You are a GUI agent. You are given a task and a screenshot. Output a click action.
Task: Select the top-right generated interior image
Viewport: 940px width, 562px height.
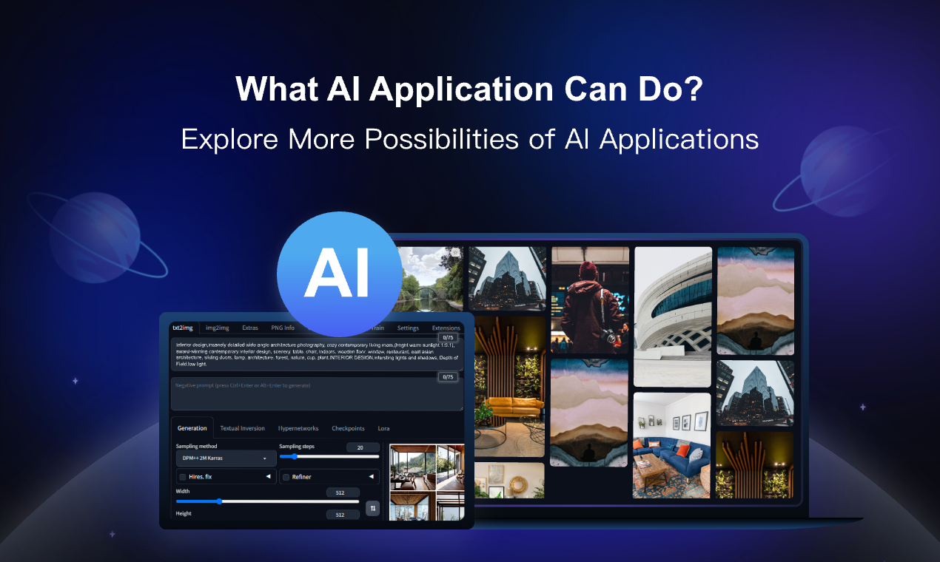451,466
